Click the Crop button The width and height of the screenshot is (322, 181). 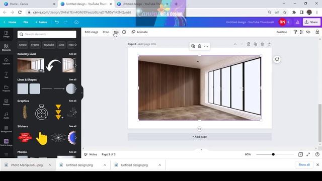point(106,32)
